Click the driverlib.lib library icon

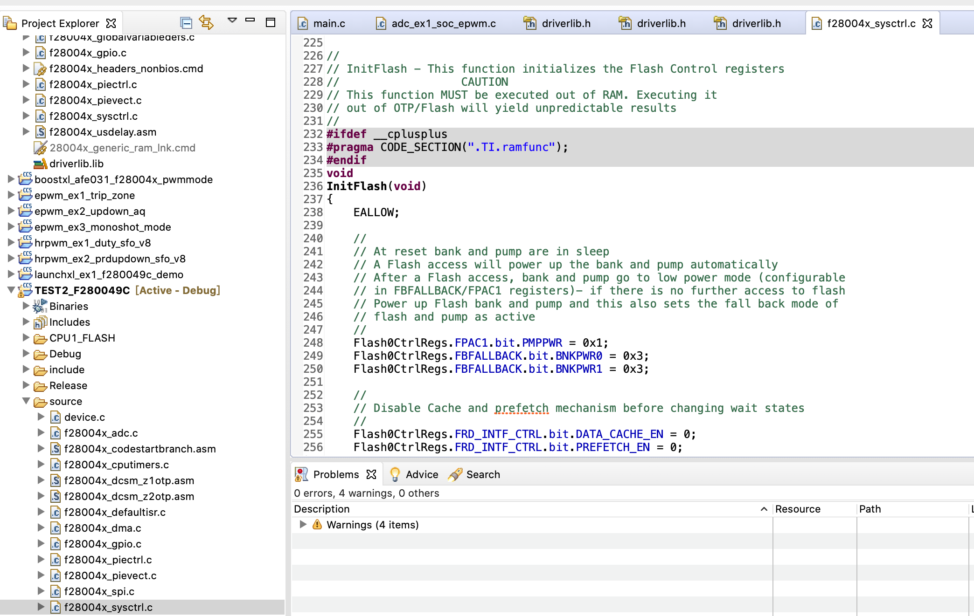point(41,164)
